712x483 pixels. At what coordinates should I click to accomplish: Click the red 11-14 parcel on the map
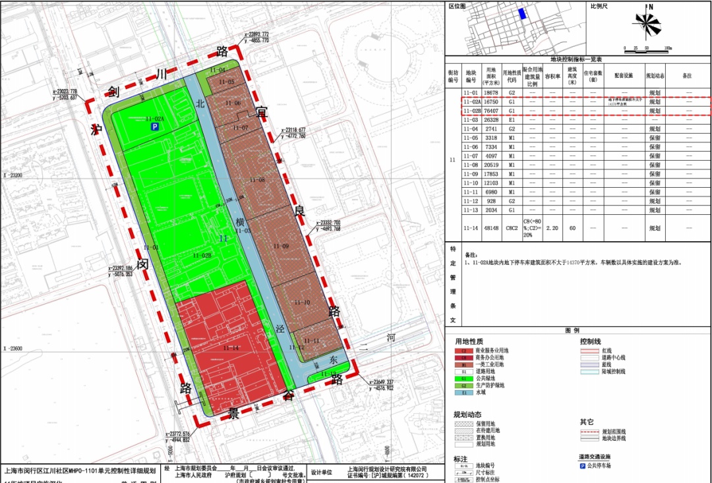point(231,348)
